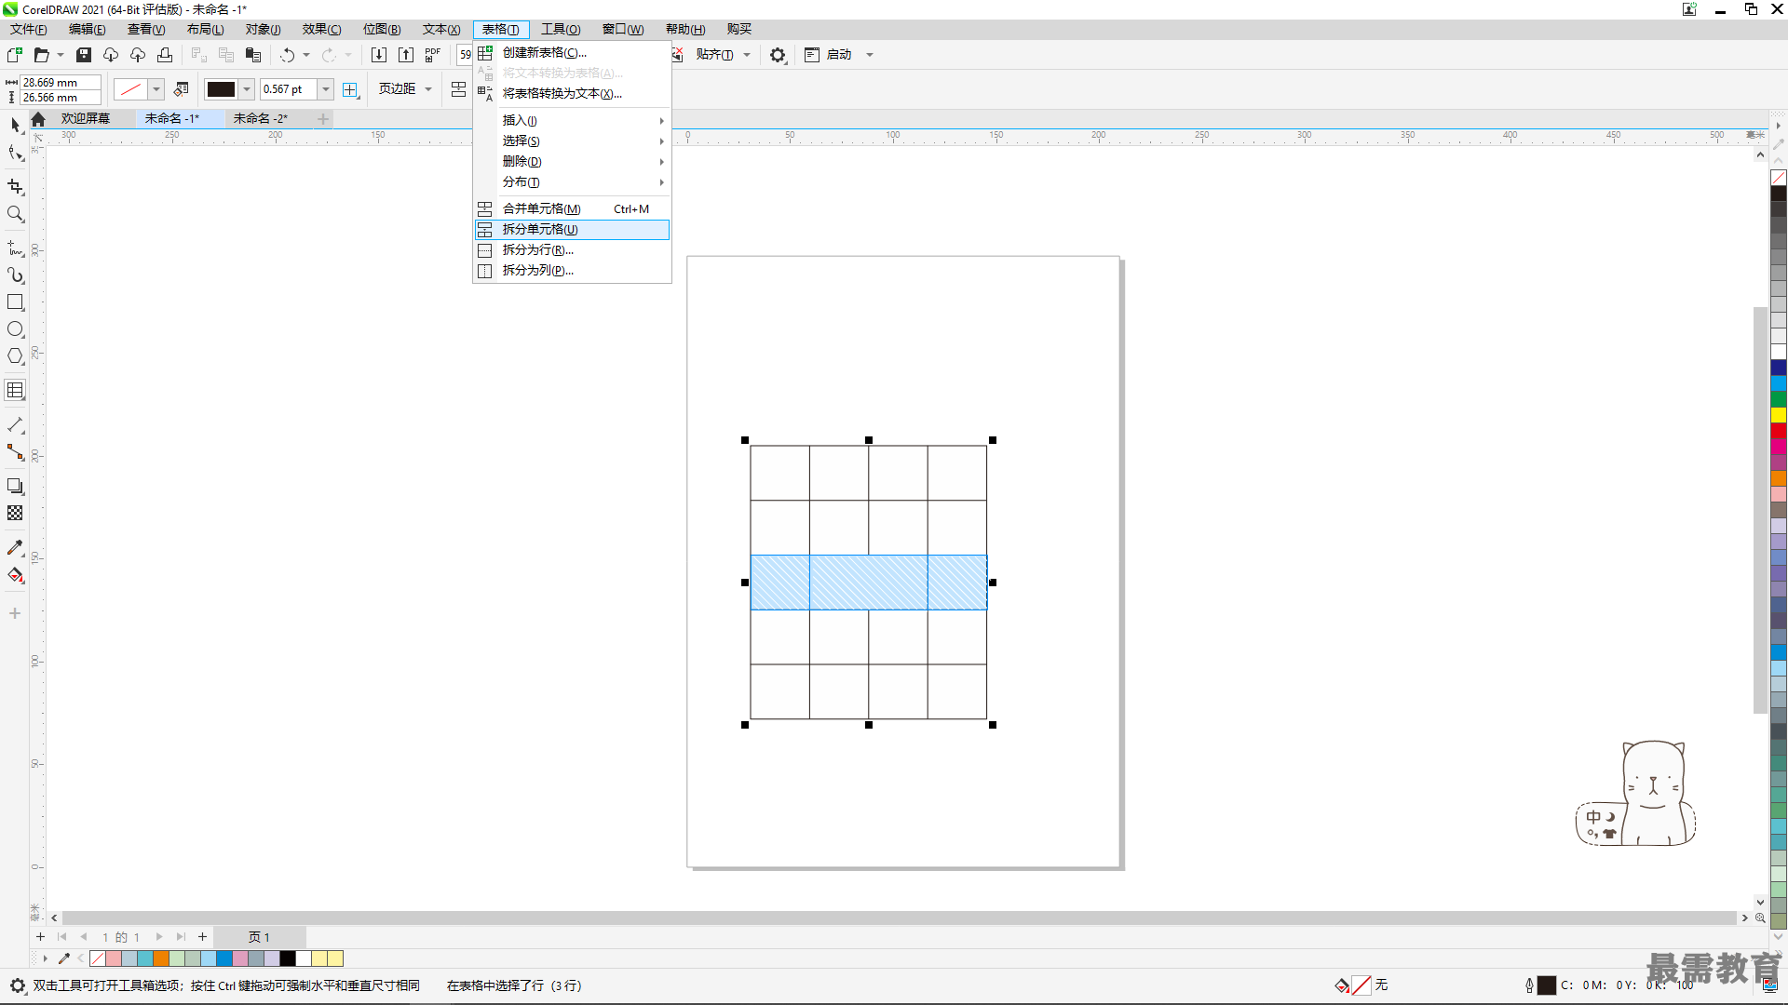Choose 创建新表格 from the menu
Image resolution: width=1788 pixels, height=1005 pixels.
[x=572, y=52]
